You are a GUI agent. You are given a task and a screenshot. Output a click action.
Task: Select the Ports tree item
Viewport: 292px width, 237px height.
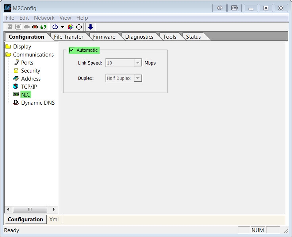[27, 63]
